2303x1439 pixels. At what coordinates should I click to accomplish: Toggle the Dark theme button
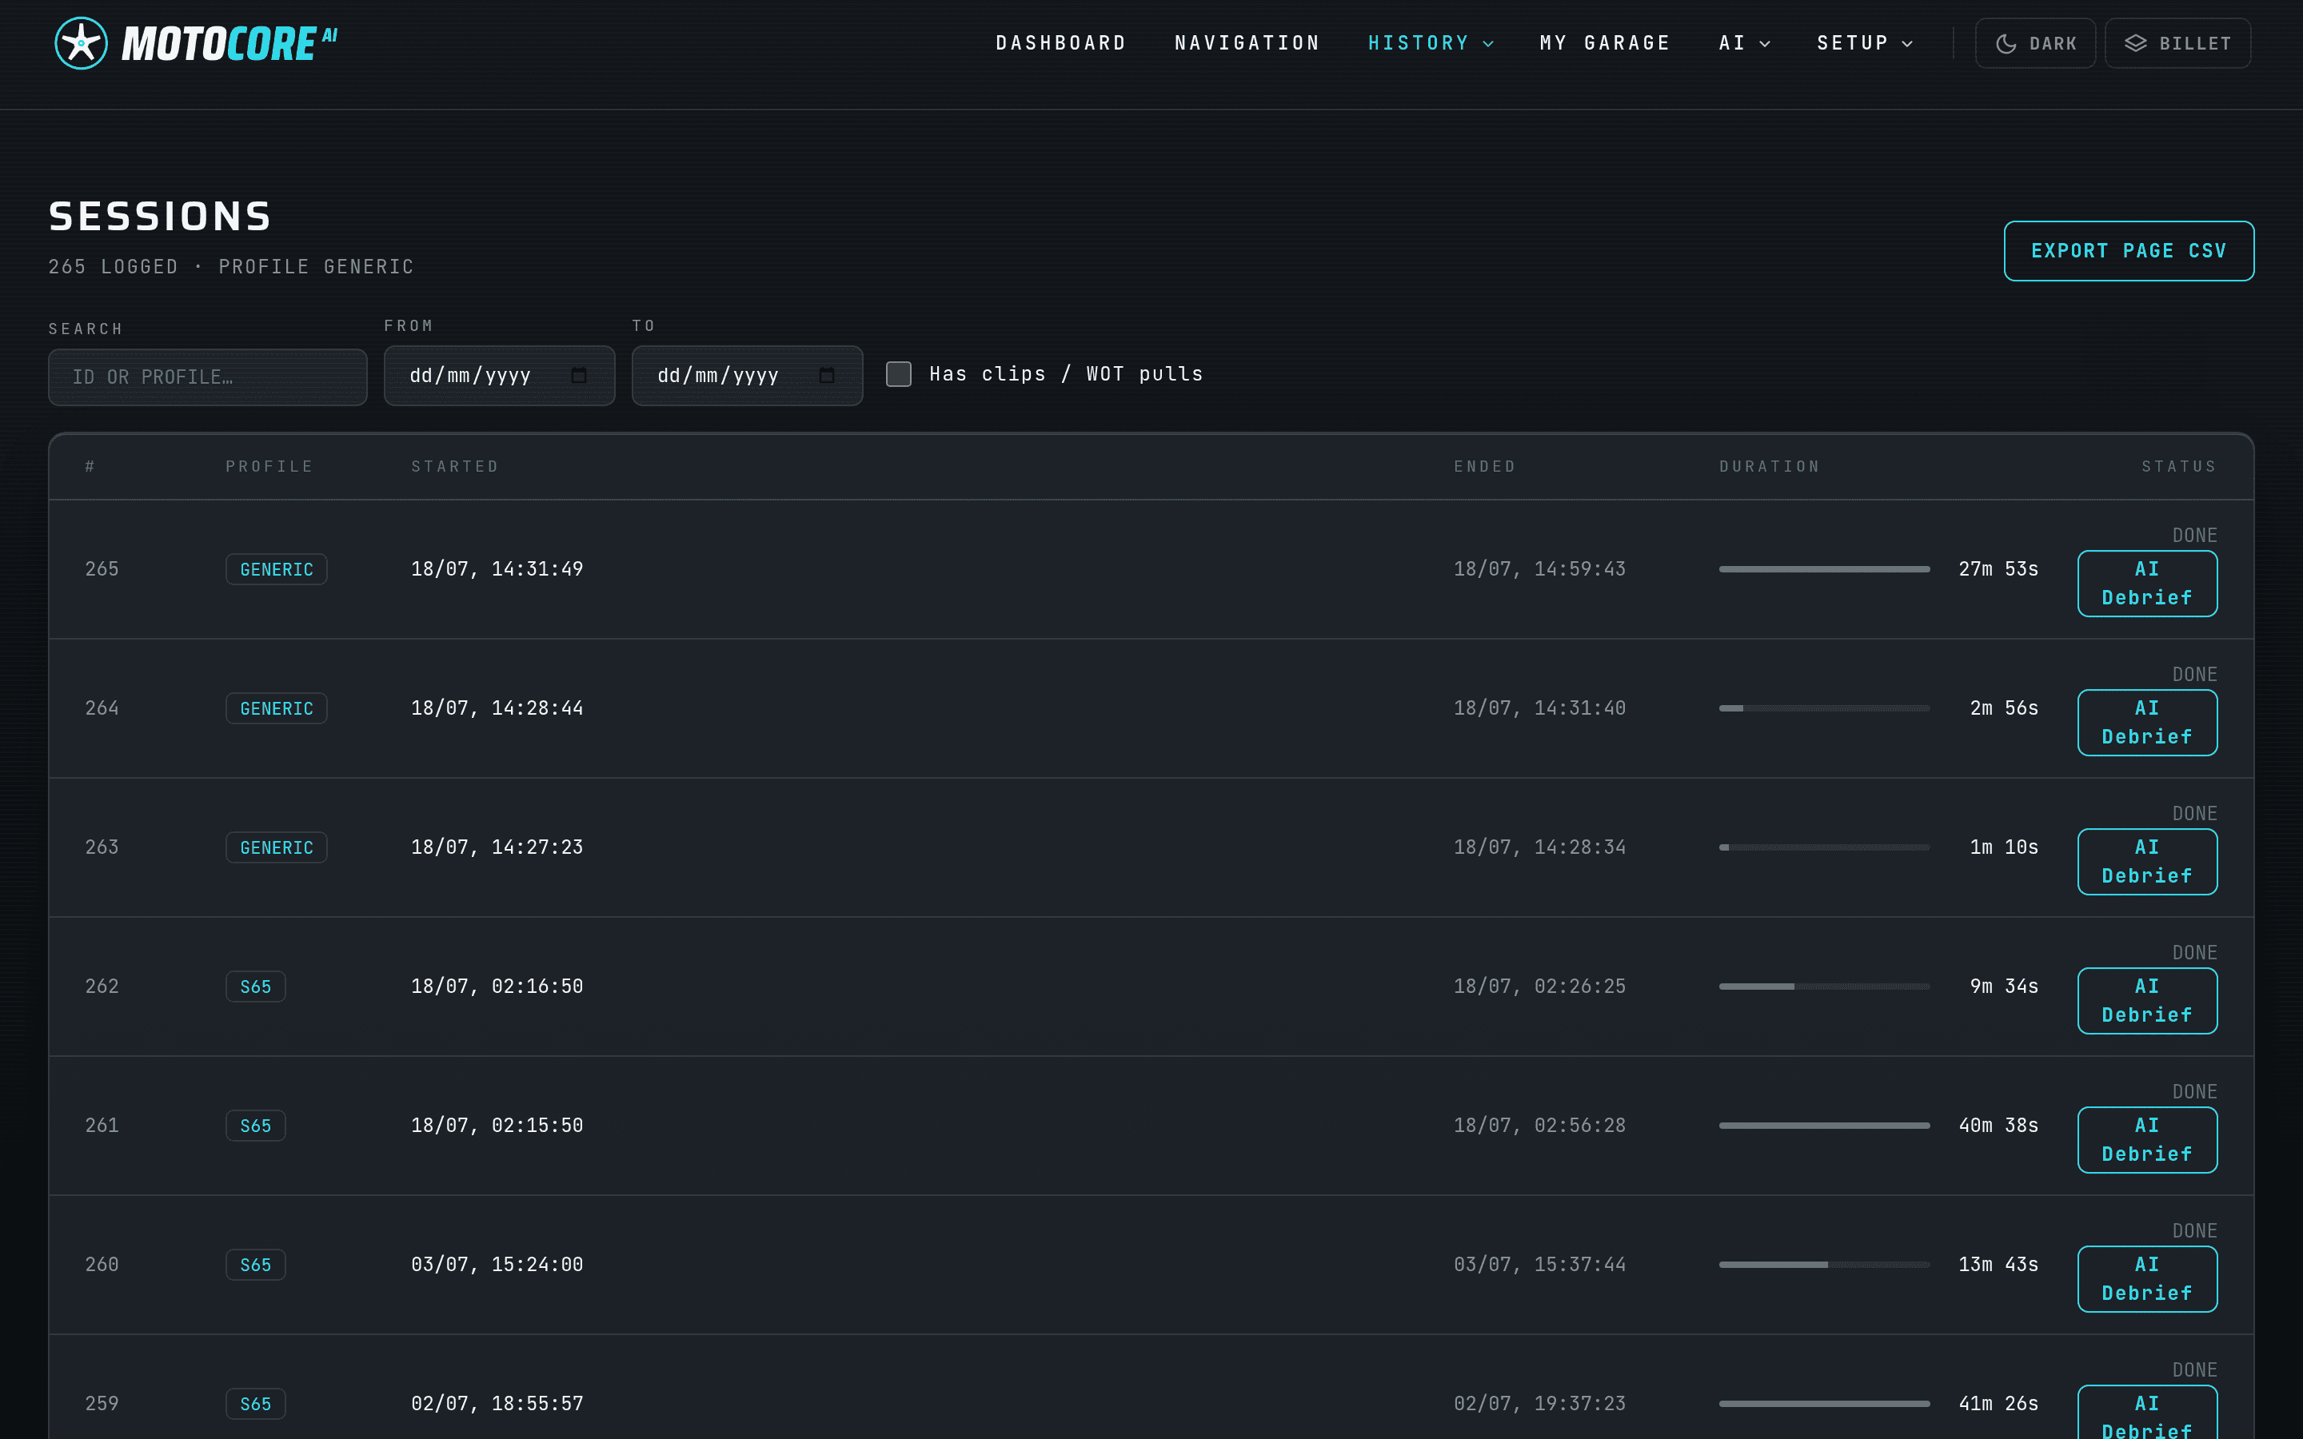coord(2034,44)
